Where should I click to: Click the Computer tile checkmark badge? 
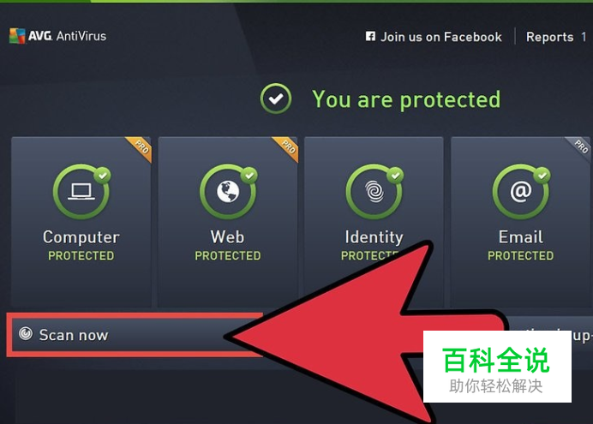[x=103, y=175]
